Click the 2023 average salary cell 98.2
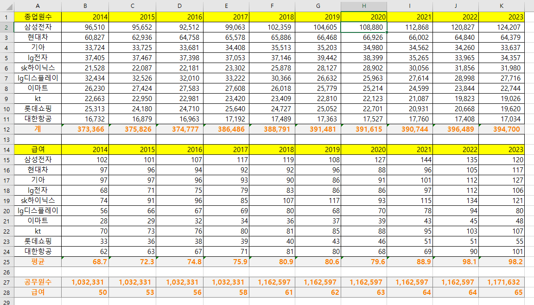 click(502, 261)
